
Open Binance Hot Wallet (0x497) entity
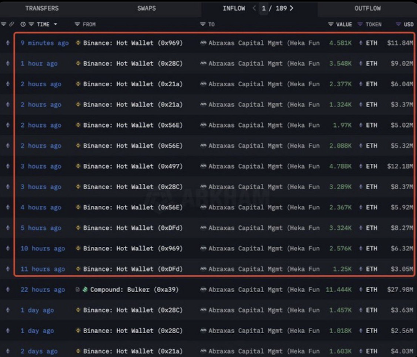tap(133, 166)
